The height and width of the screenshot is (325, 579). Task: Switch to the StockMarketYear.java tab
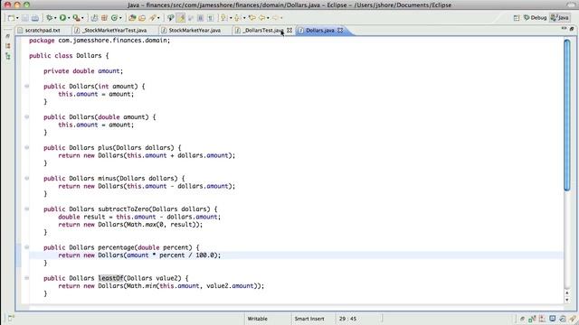point(195,30)
